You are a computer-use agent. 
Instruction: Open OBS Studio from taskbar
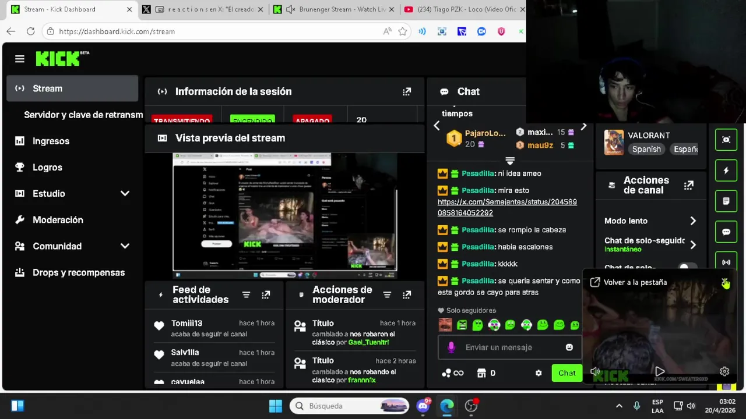(x=471, y=406)
